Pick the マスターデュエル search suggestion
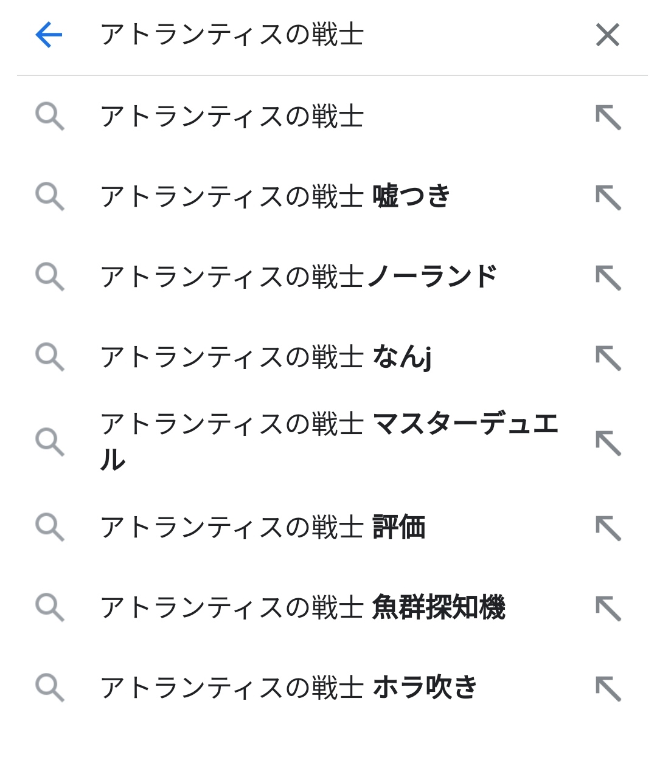657x780 pixels. (x=328, y=441)
